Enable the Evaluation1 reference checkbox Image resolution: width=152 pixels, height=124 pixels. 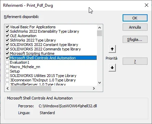7,62
